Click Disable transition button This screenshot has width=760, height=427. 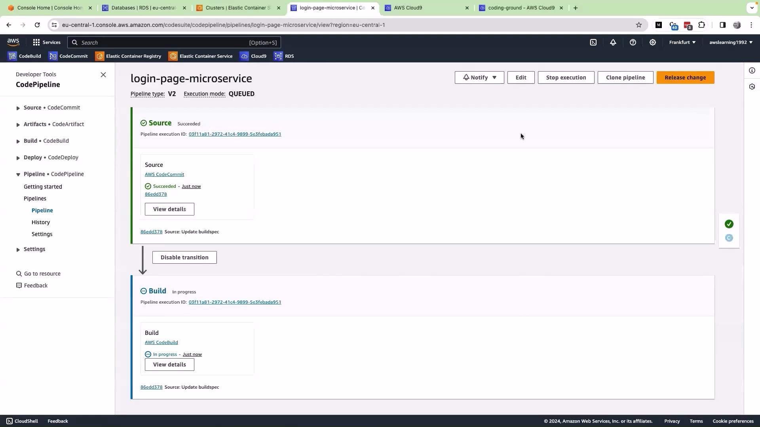pos(184,257)
